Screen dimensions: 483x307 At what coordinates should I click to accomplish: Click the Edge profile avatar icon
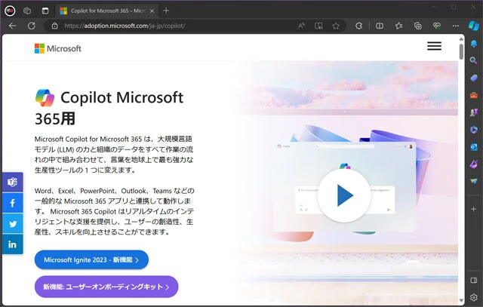10,11
